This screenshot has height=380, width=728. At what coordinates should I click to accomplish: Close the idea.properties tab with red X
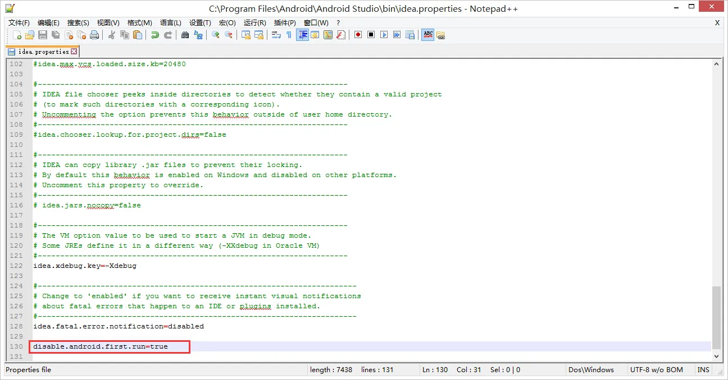[74, 52]
